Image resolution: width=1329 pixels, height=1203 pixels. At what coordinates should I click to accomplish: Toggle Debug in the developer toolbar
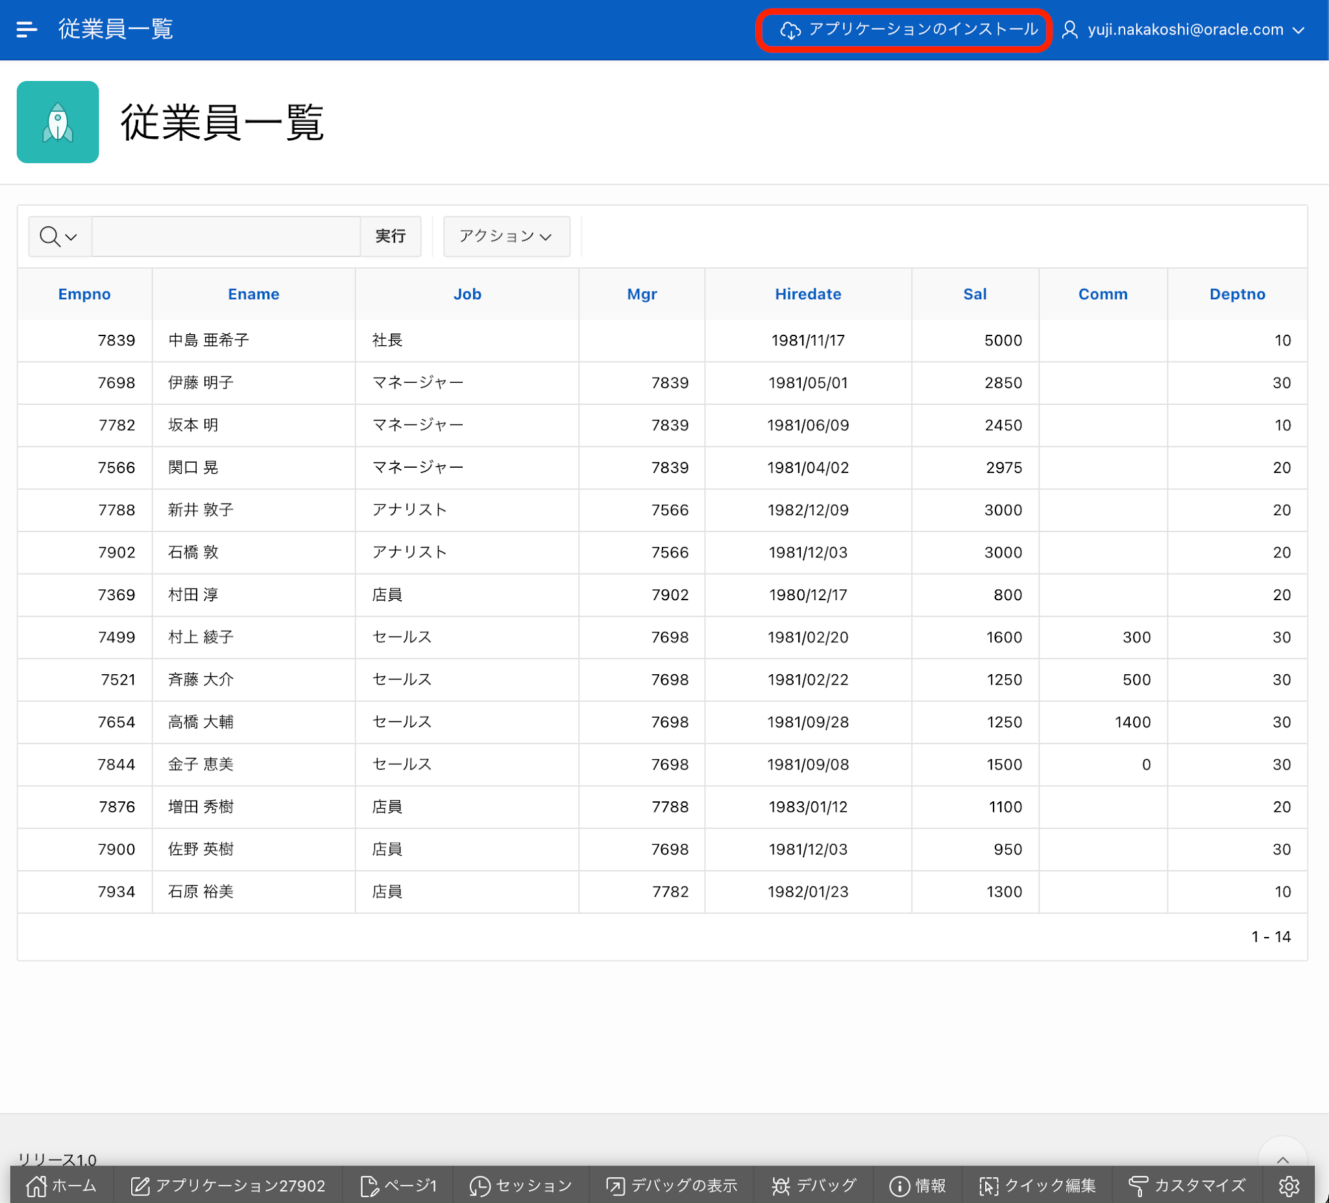click(814, 1186)
